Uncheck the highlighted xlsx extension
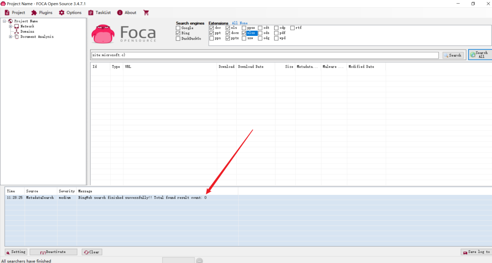 (x=244, y=33)
